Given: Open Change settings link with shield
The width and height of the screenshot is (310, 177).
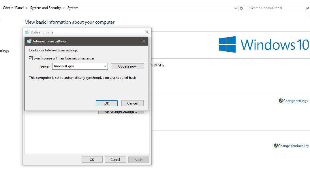Looking at the screenshot, I should (x=295, y=101).
